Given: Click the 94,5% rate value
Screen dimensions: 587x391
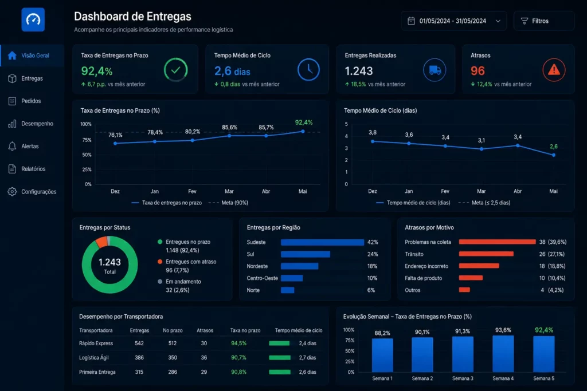Looking at the screenshot, I should click(x=238, y=343).
